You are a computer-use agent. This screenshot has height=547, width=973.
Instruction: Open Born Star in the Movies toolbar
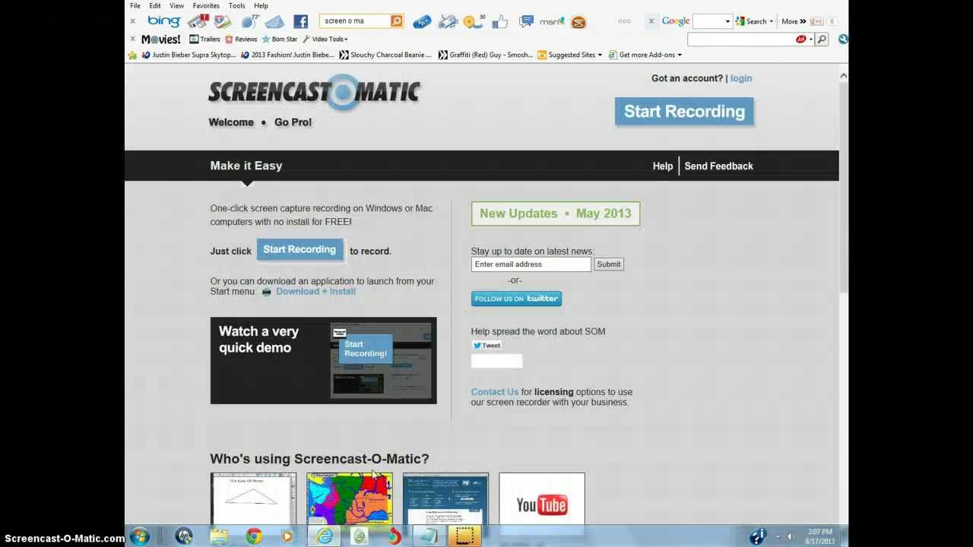(x=280, y=39)
